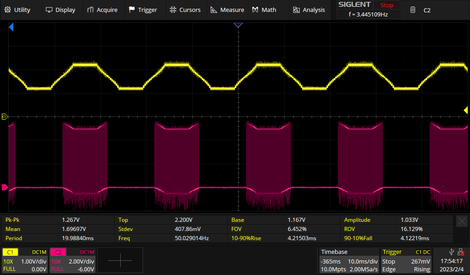
Task: Select the yellow channel 1 ground marker
Action: 5,117
